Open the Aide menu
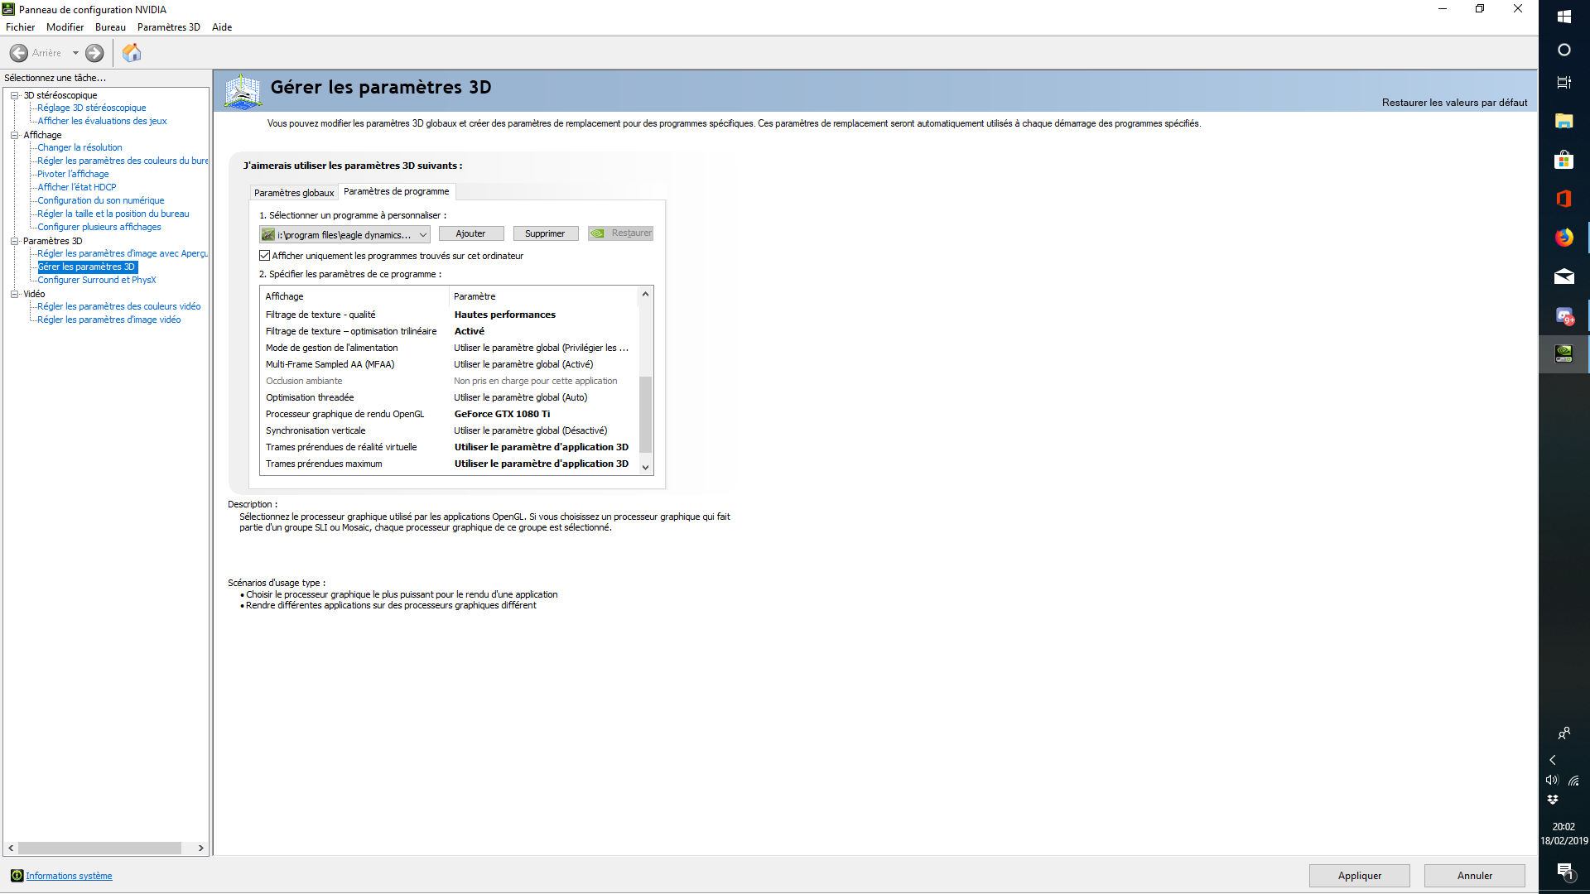Screen dimensions: 1590x894 point(222,27)
